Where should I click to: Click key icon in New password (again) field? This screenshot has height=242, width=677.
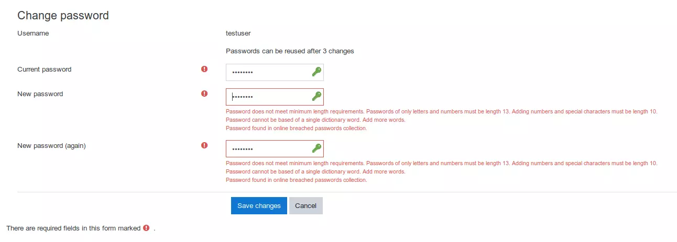click(316, 148)
